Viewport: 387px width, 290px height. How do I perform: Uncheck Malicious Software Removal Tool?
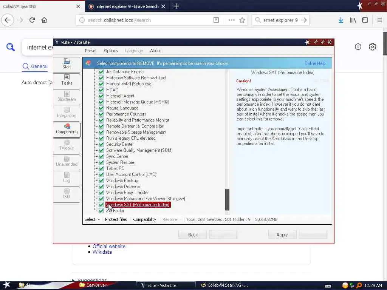click(x=101, y=78)
